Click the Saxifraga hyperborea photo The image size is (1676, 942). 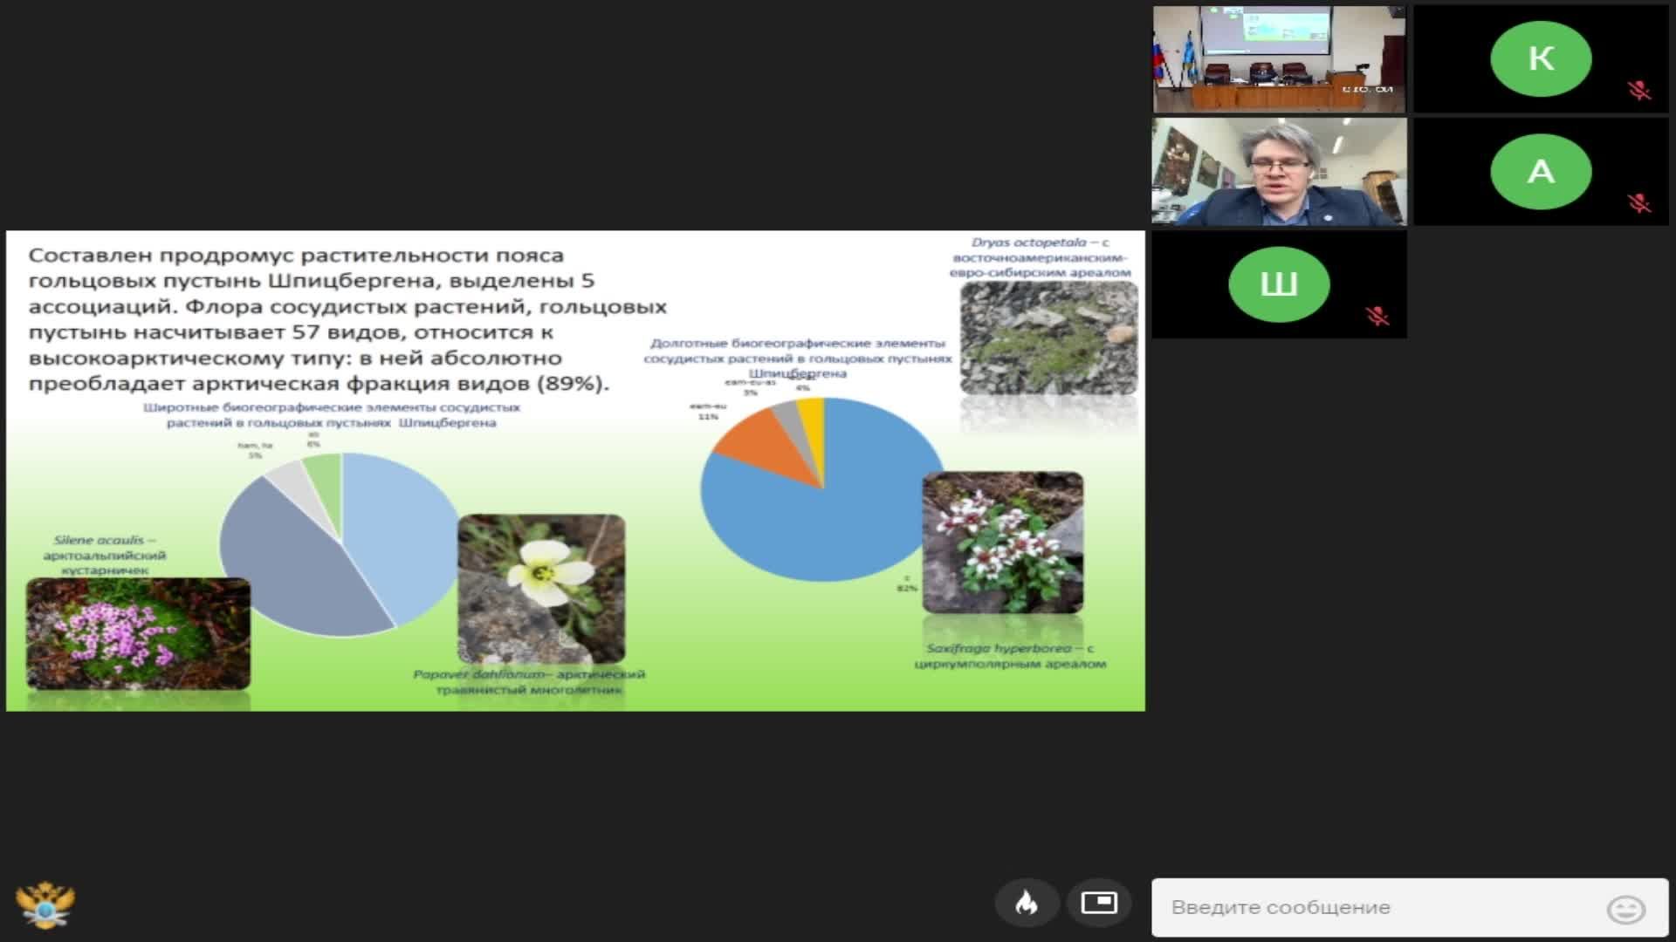point(1003,543)
